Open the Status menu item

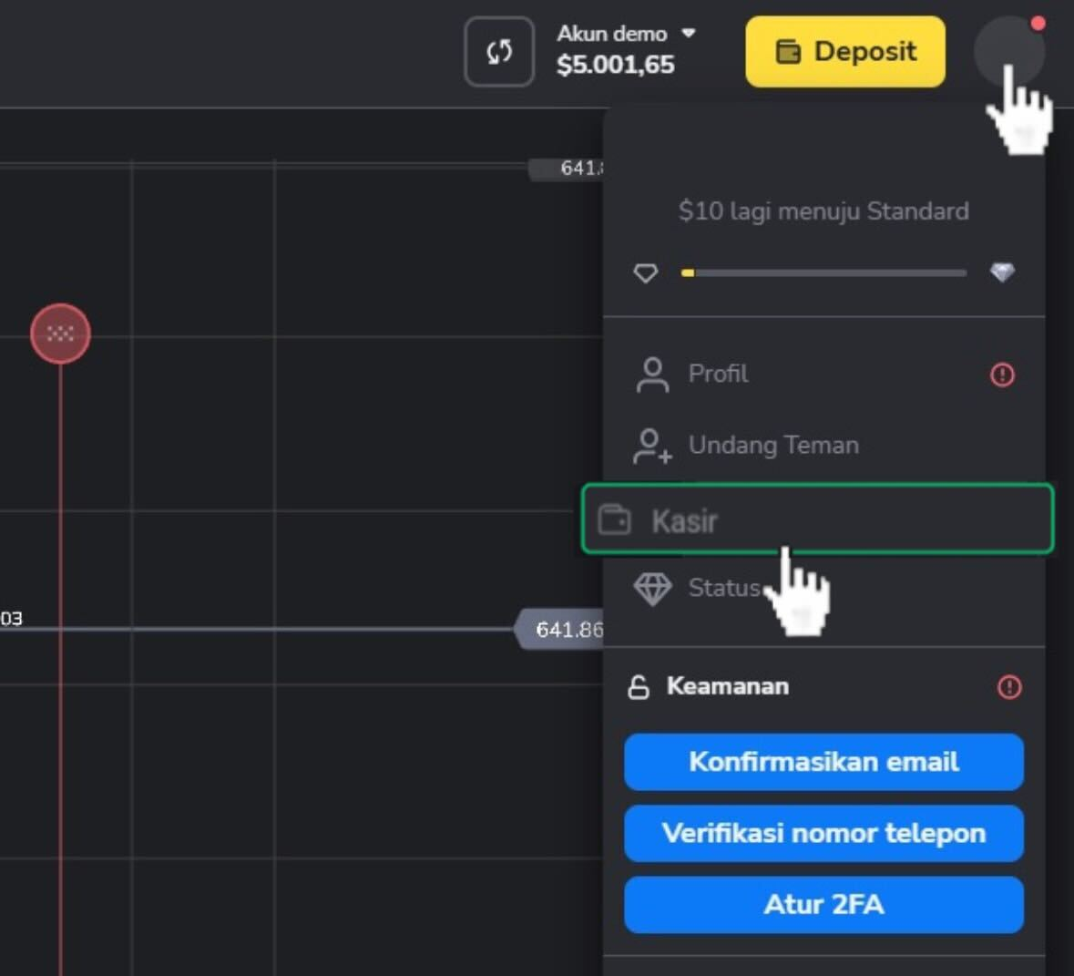pyautogui.click(x=723, y=588)
